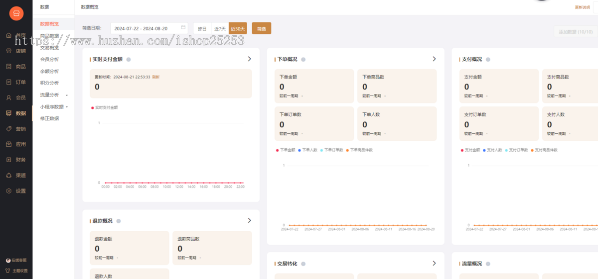598x279 pixels.
Task: Select 数据 data section in sidebar
Action: (x=16, y=113)
